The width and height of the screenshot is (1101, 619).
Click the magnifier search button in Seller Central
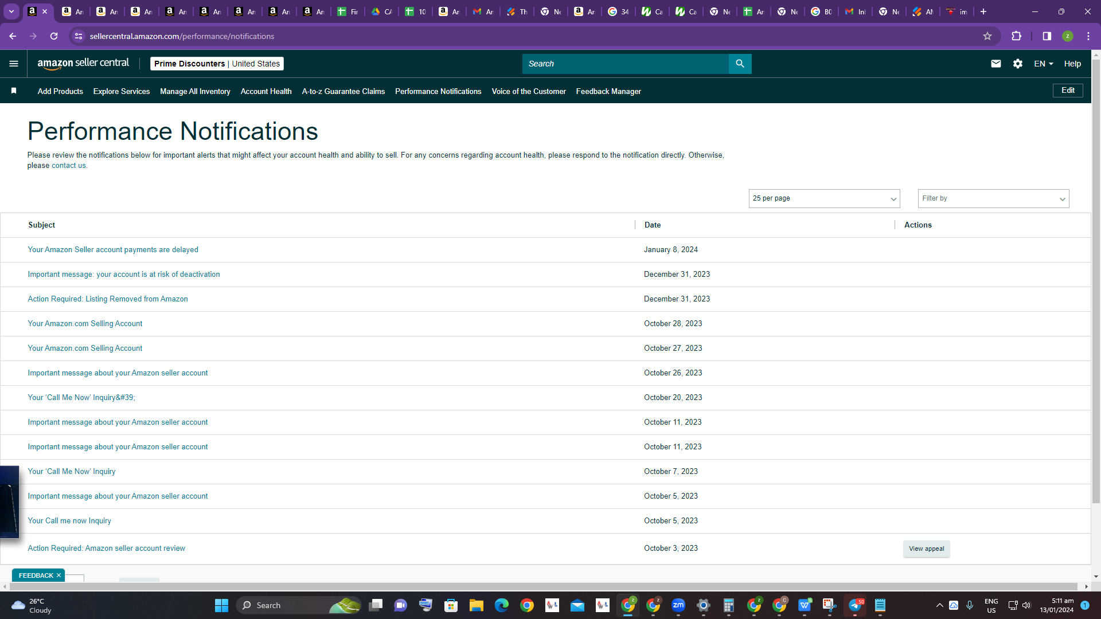(x=740, y=64)
